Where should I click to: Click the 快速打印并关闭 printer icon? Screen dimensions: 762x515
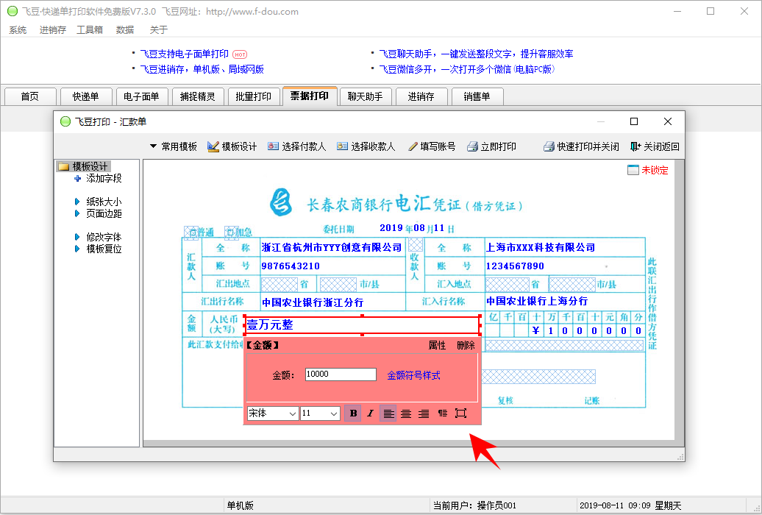[549, 146]
